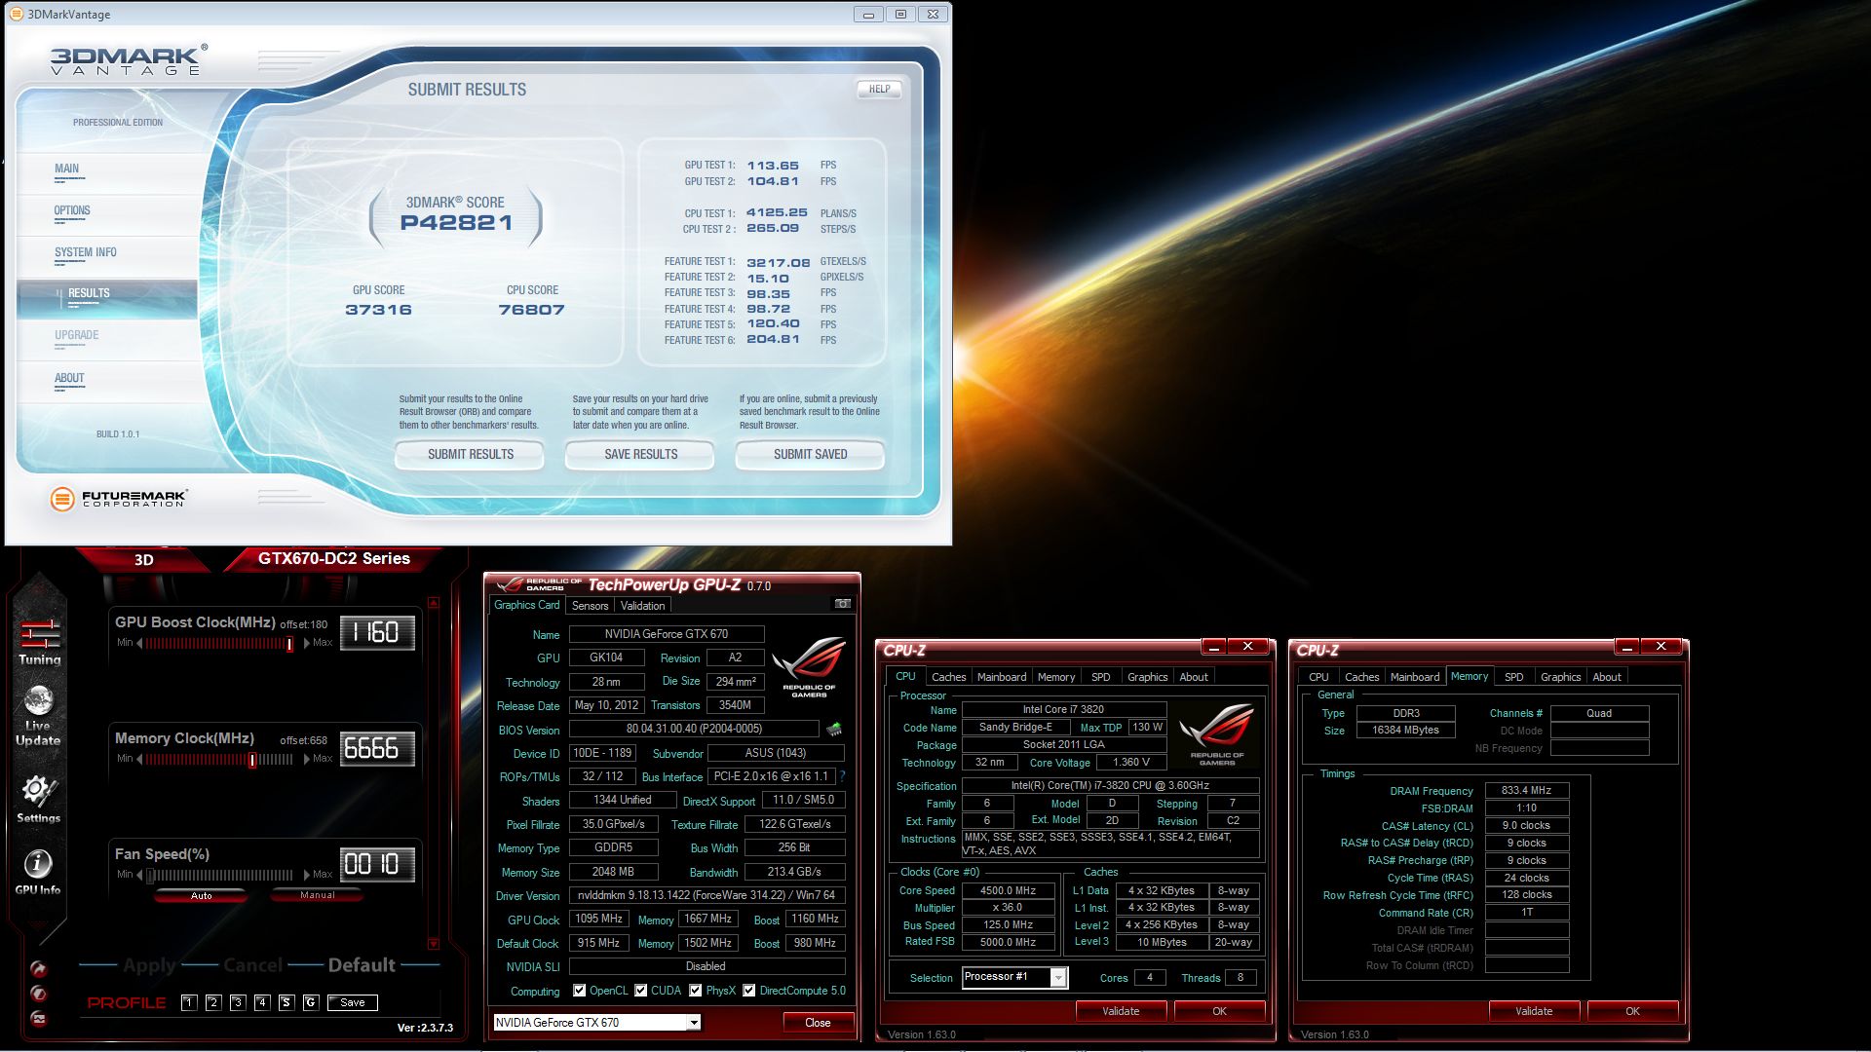
Task: Toggle the PhysX checkbox in GPU-Z
Action: tap(696, 991)
